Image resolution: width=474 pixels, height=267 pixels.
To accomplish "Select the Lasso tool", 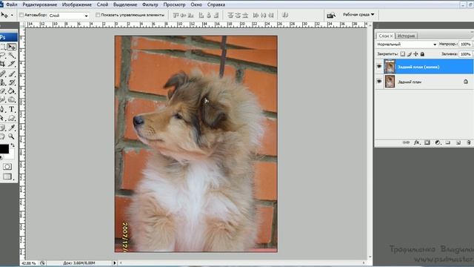I will 2,56.
